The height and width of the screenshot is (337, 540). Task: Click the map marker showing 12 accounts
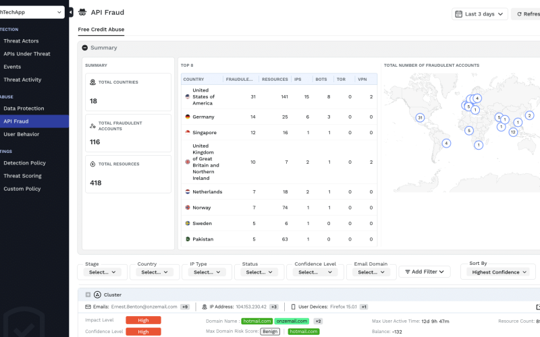point(513,132)
